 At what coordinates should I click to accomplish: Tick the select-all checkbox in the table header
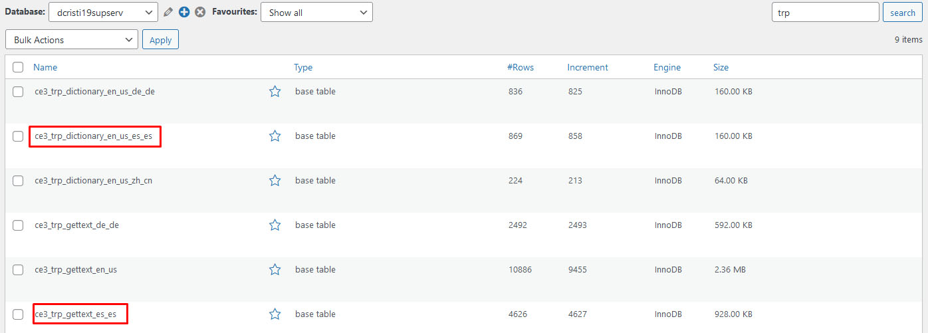point(18,67)
